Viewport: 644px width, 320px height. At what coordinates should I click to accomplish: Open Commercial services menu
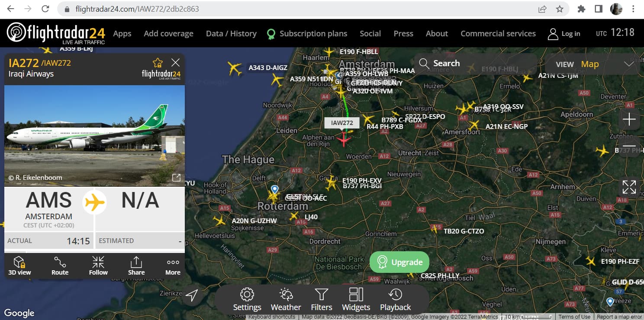click(498, 34)
